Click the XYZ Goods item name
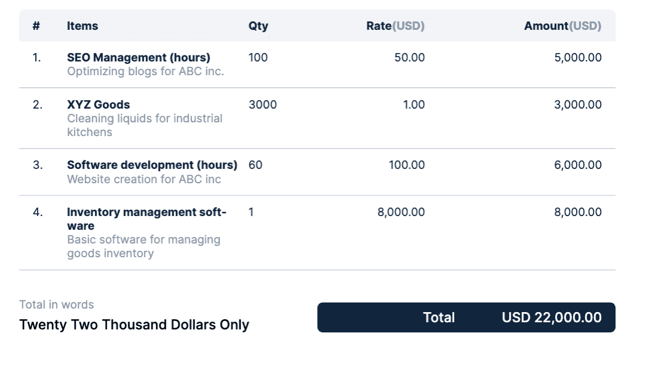The height and width of the screenshot is (370, 652). pos(99,104)
